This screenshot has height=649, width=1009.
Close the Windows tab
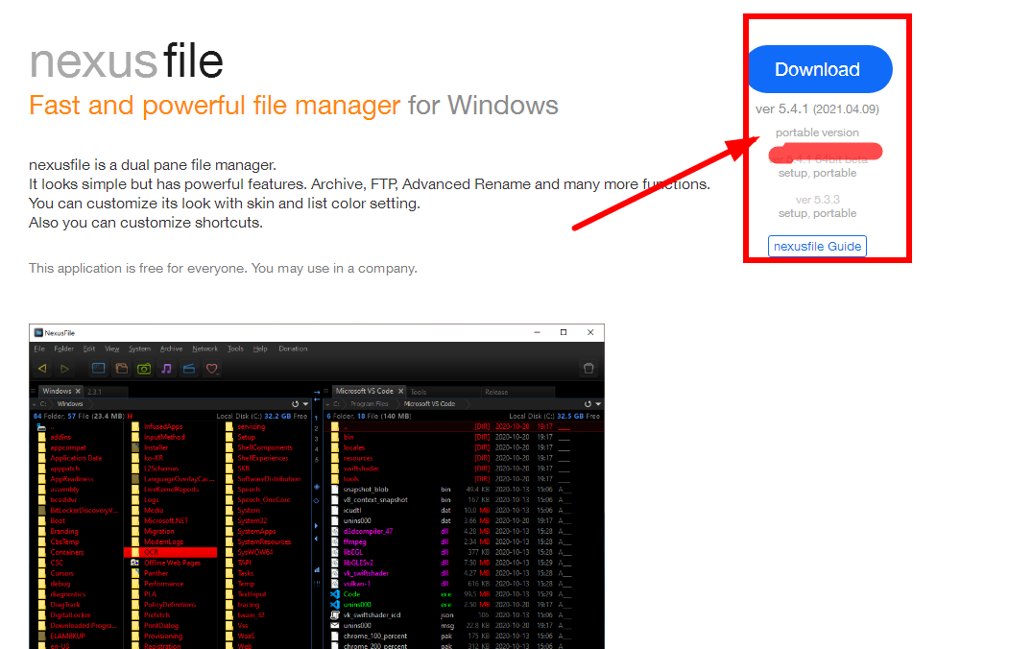pos(78,391)
